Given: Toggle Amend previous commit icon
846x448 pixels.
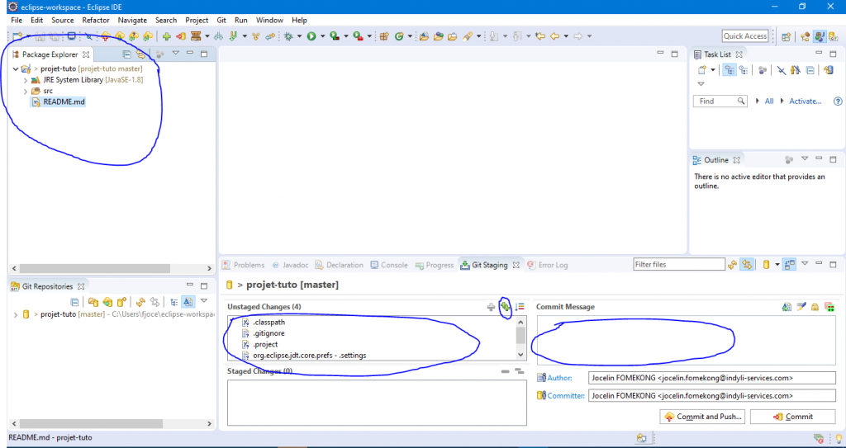Looking at the screenshot, I should tap(787, 307).
